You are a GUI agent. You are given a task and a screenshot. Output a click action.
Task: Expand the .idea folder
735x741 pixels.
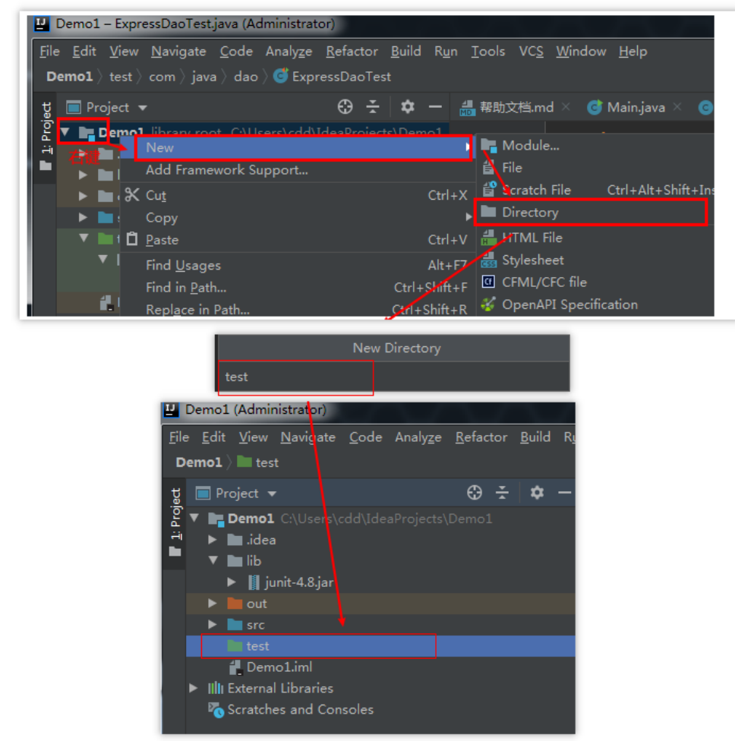coord(213,539)
